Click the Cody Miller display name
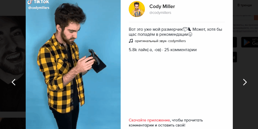Viewport: 258px width, 129px height. pyautogui.click(x=162, y=6)
